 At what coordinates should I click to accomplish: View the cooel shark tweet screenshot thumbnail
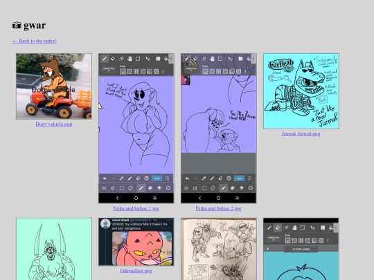(136, 242)
